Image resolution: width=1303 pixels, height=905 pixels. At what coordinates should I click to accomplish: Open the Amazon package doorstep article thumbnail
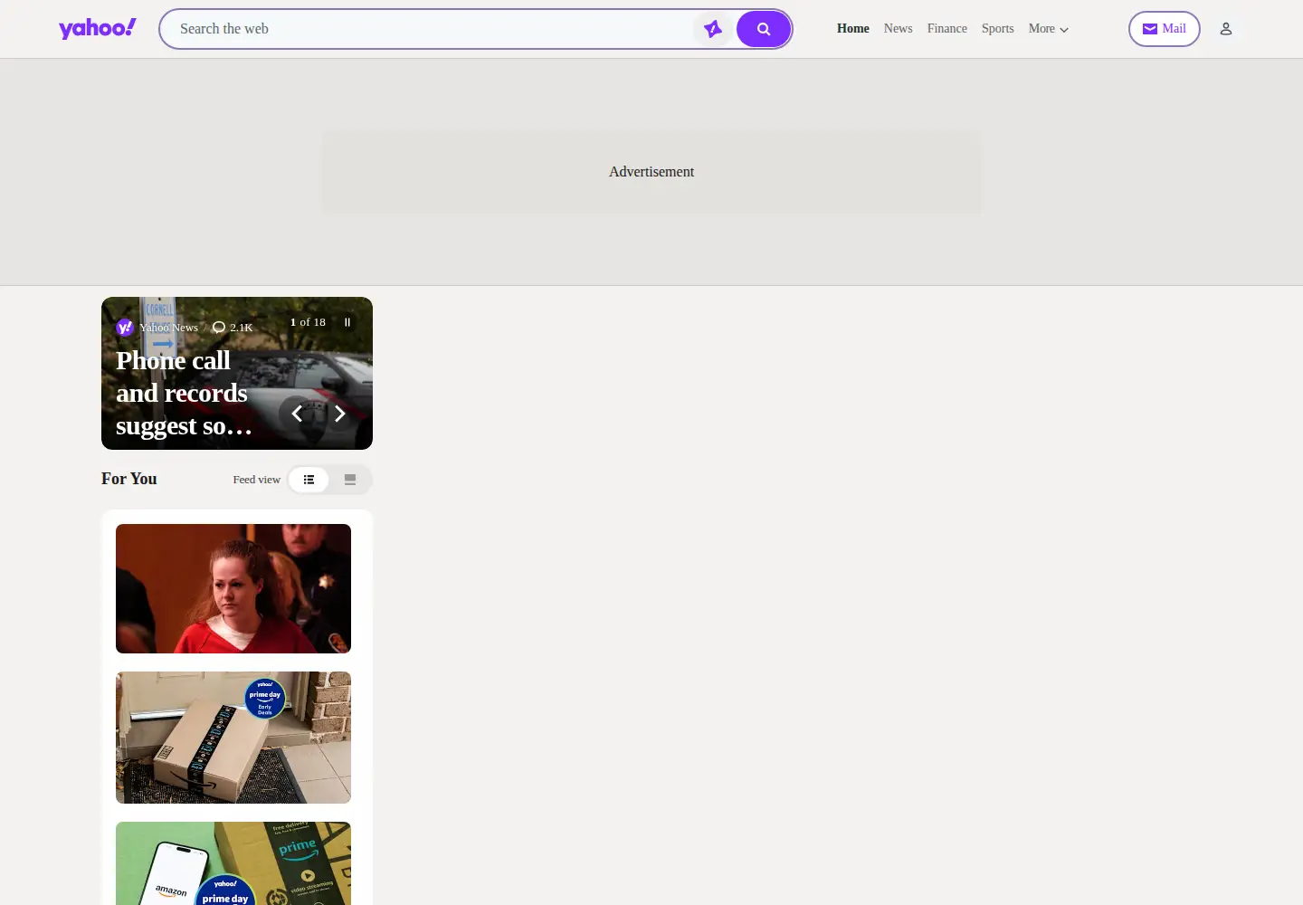click(233, 738)
